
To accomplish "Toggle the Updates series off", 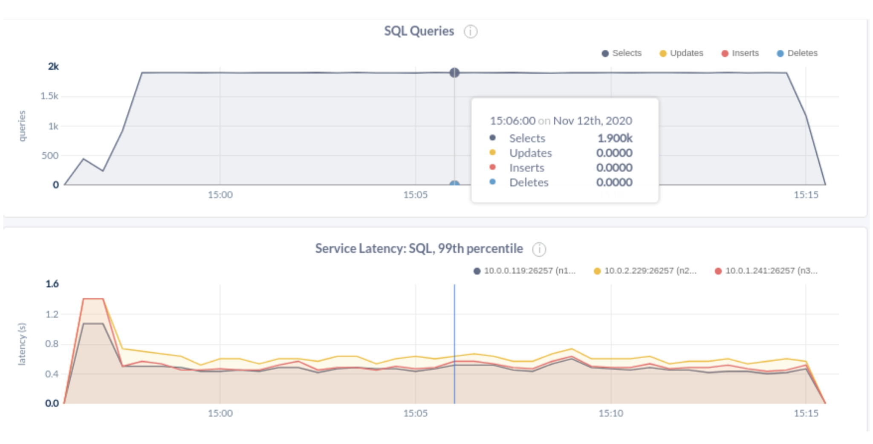I will [681, 53].
